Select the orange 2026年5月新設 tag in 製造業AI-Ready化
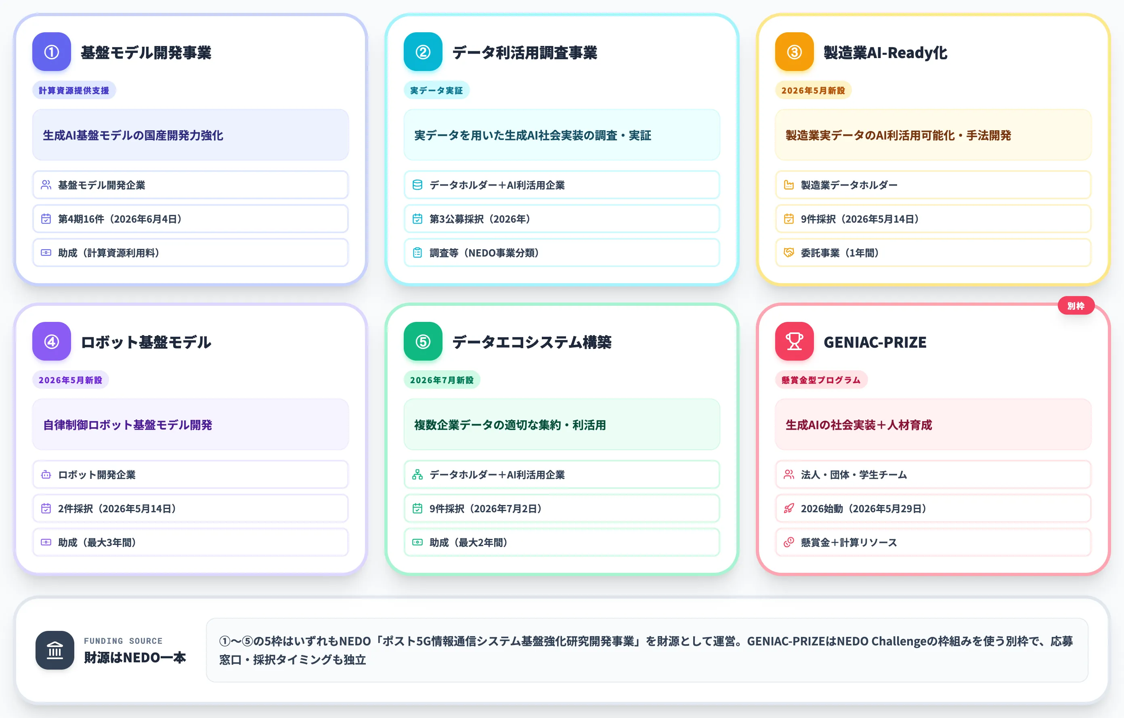1124x718 pixels. tap(813, 90)
